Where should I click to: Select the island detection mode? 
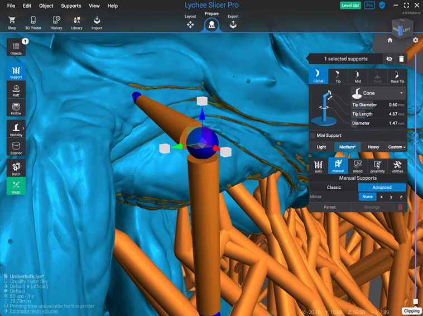[358, 166]
